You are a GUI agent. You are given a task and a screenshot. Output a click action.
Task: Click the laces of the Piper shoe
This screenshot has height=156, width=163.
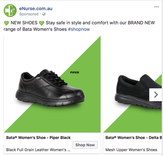pos(54,78)
